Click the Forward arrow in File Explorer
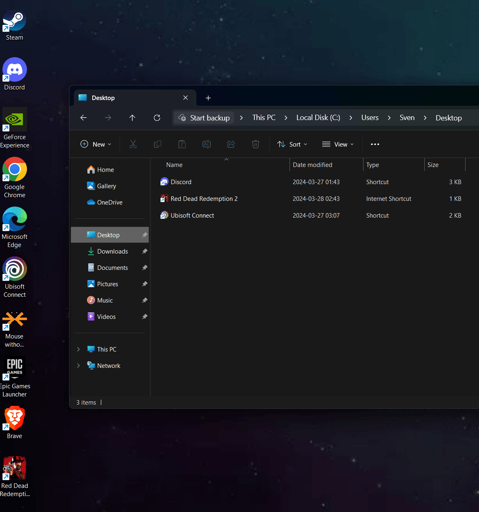The image size is (479, 512). pos(108,118)
